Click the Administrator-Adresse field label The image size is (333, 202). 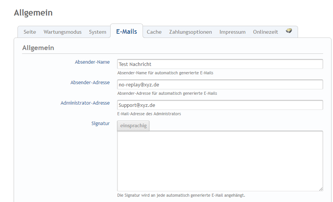point(85,103)
